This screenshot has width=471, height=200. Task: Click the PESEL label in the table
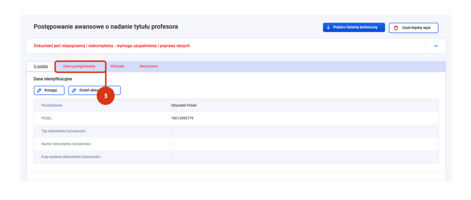pos(46,118)
